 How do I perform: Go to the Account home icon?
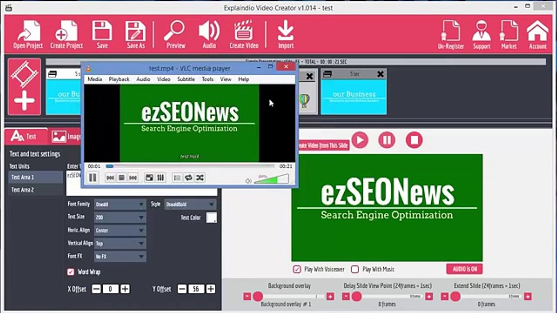pos(537,35)
